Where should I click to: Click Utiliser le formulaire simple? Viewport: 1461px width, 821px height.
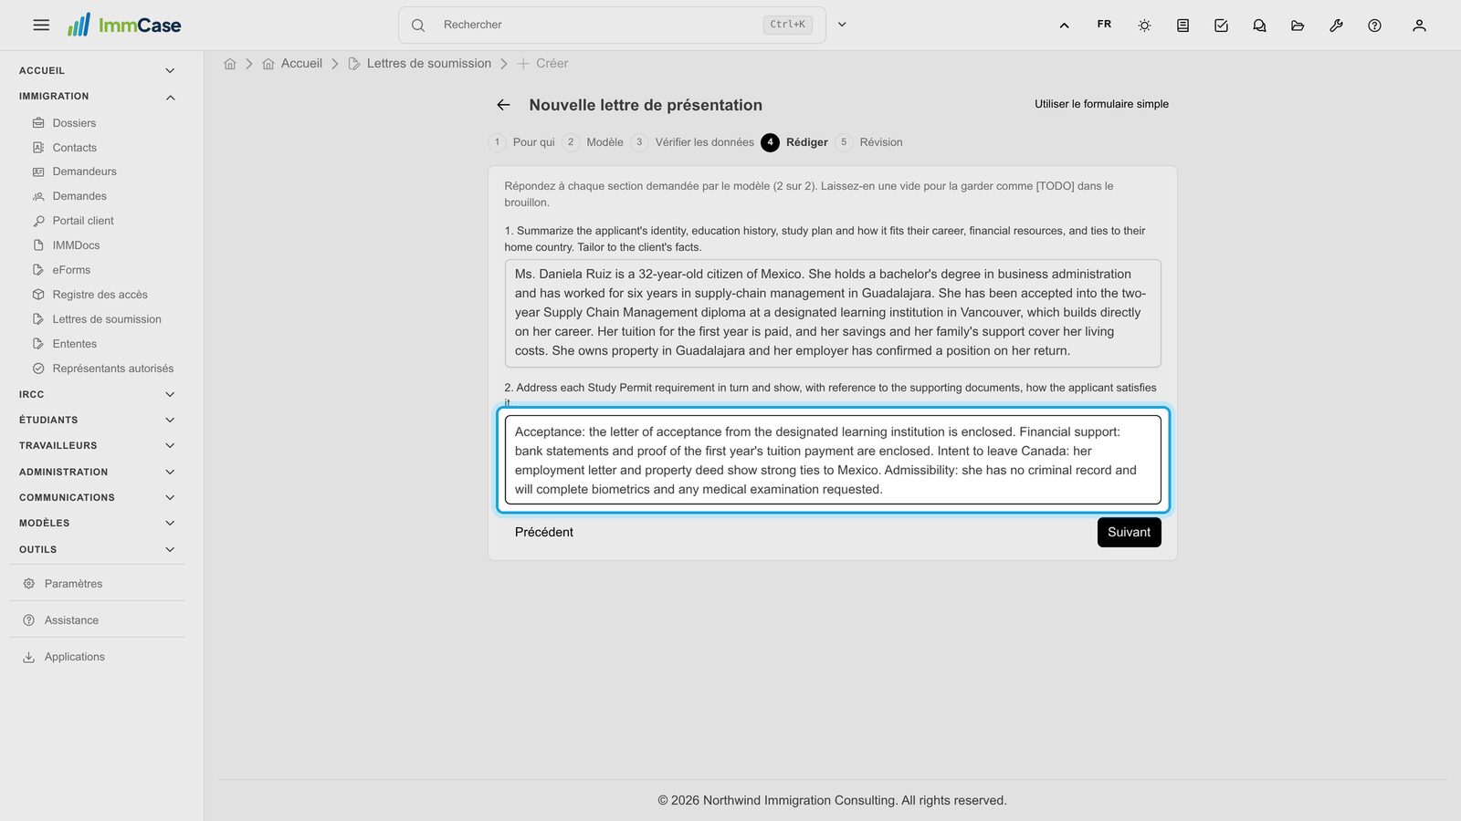coord(1101,104)
